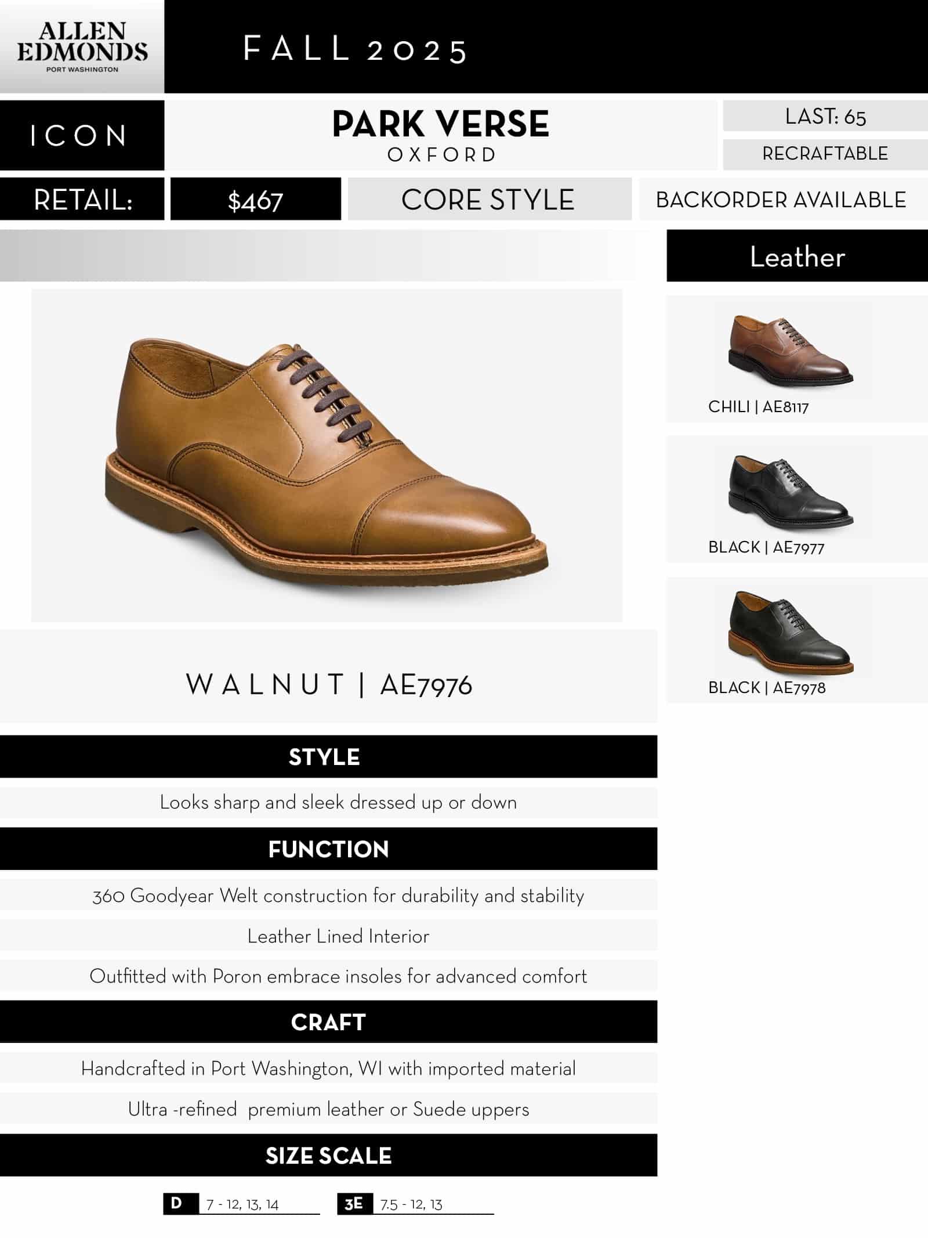Open the Leather section header
This screenshot has height=1238, width=928.
pos(797,256)
